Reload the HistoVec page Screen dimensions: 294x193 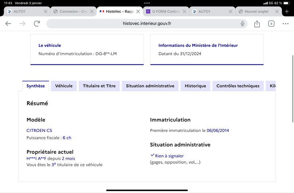37,24
